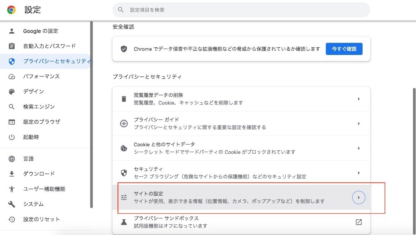Open Google の設定 in sidebar
This screenshot has height=235, width=416.
click(x=41, y=31)
